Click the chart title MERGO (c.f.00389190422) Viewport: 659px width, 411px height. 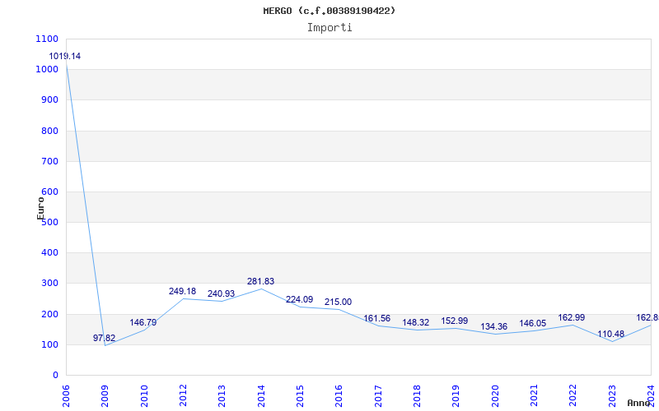[x=329, y=11]
